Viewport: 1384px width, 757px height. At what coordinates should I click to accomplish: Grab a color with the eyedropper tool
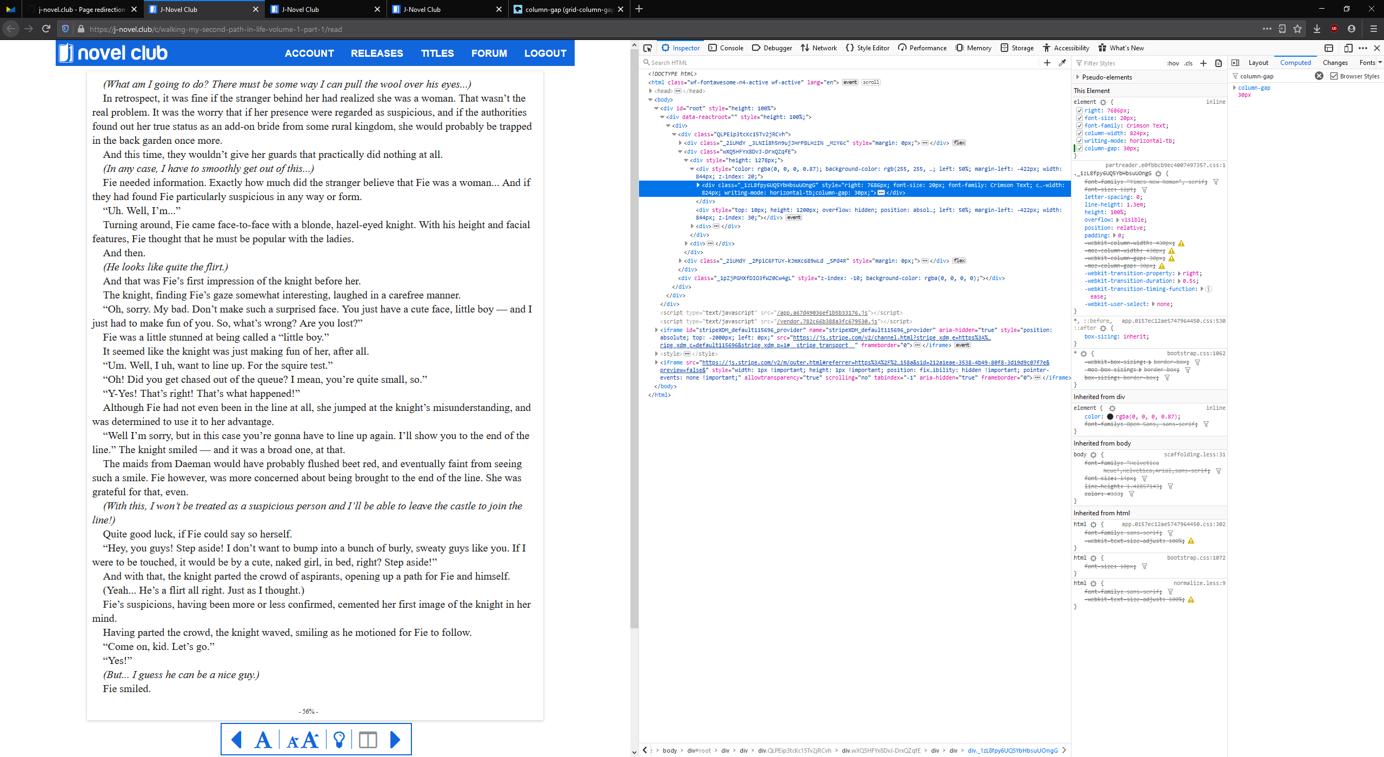1062,63
